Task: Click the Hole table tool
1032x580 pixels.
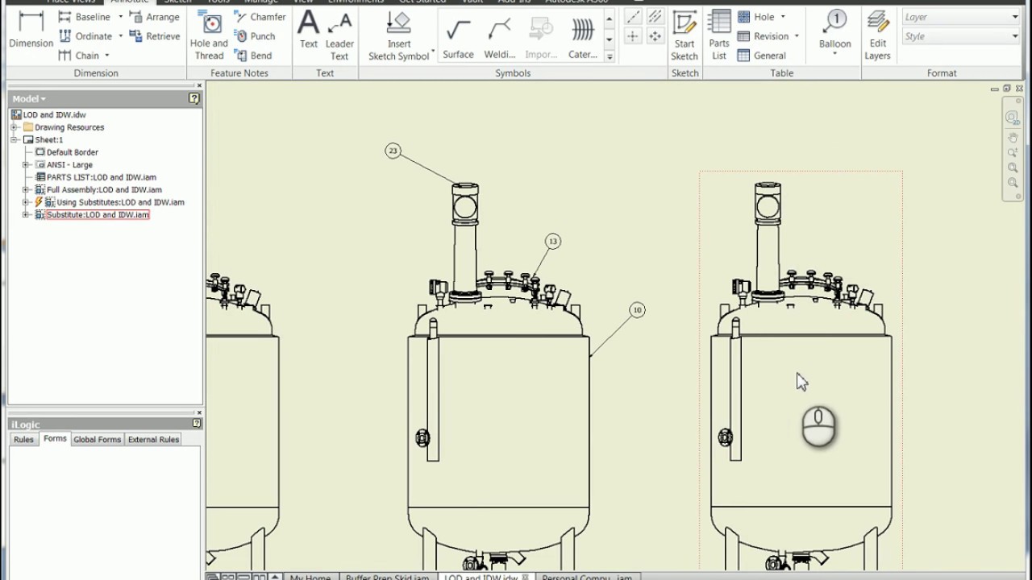Action: coord(756,17)
